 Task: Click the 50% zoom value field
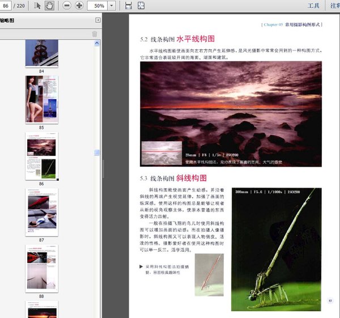click(97, 6)
